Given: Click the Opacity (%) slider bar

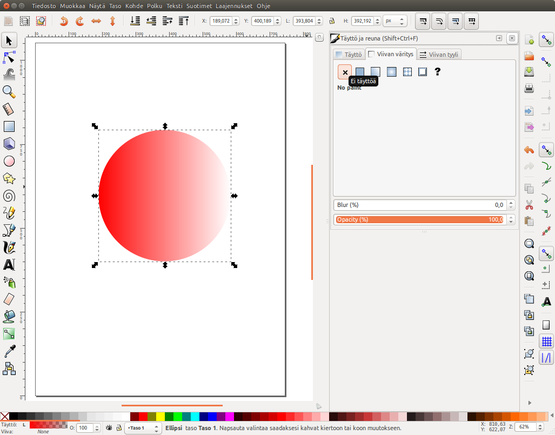Looking at the screenshot, I should pos(419,219).
